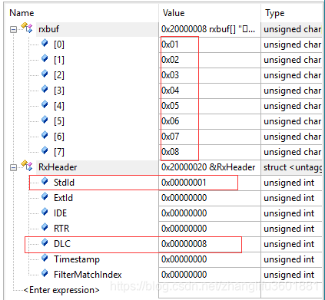Click the value 0x06

coord(170,121)
